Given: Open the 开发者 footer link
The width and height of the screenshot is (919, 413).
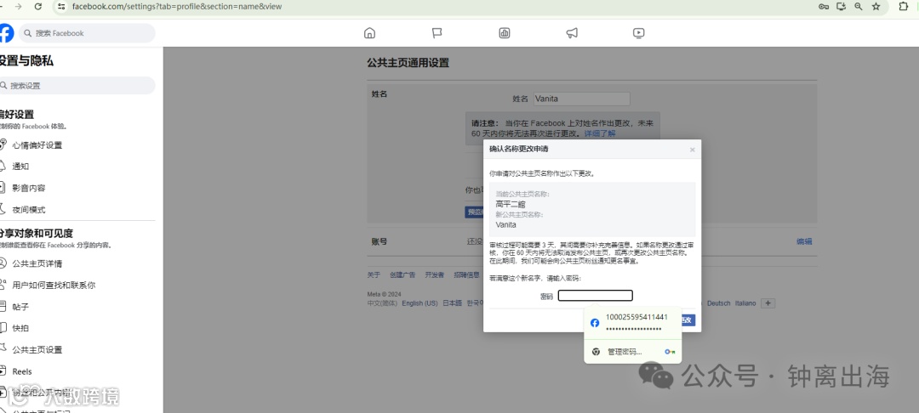Looking at the screenshot, I should click(x=434, y=275).
